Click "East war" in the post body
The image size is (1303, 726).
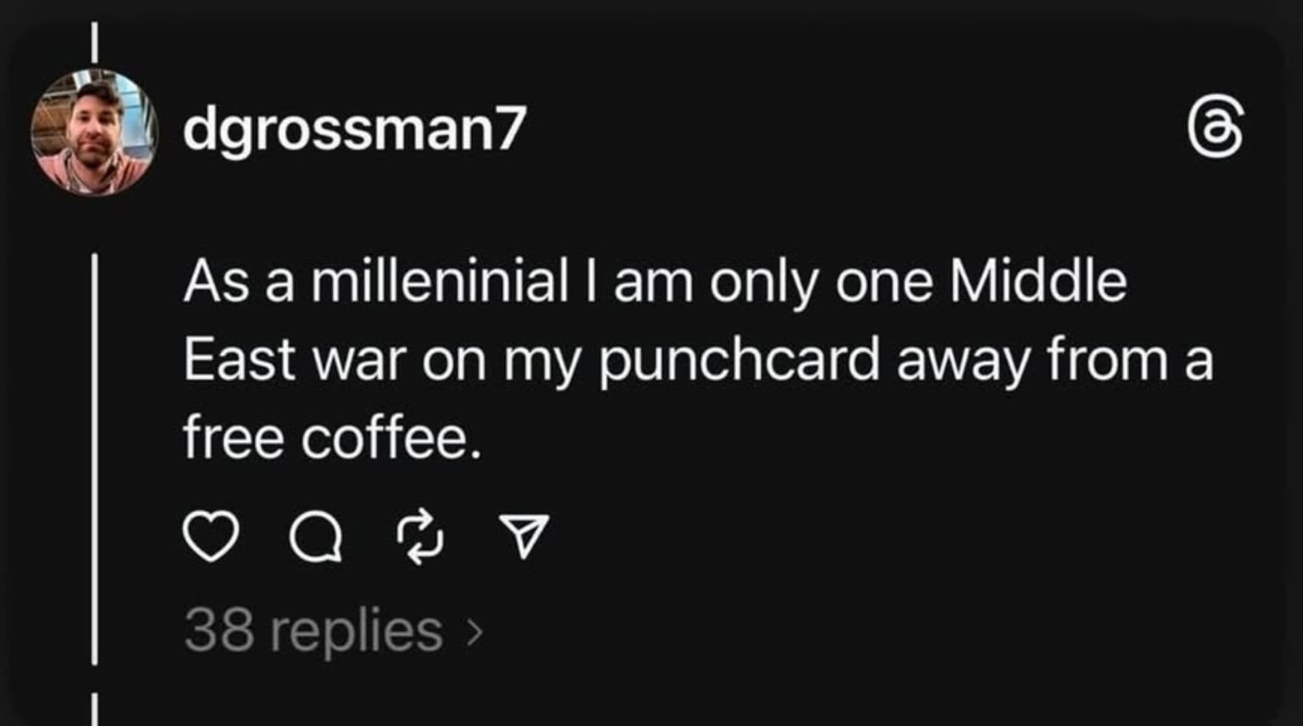294,360
